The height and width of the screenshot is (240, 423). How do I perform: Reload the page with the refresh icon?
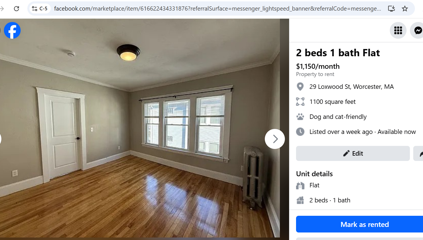coord(16,9)
